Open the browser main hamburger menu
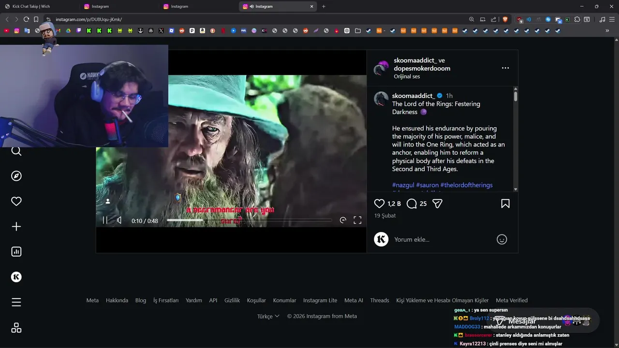Screen dimensions: 619x348 [x=613, y=19]
